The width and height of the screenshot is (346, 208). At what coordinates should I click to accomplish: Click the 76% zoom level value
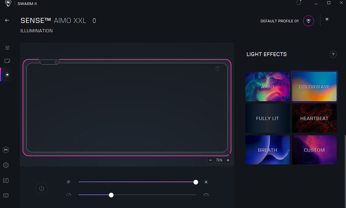(219, 160)
